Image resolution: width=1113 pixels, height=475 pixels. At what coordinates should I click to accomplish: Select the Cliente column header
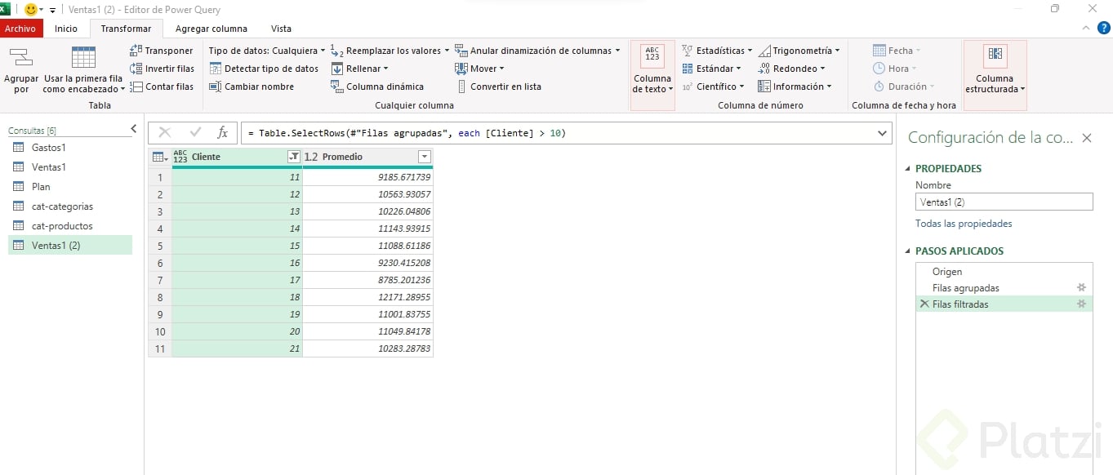pos(237,157)
